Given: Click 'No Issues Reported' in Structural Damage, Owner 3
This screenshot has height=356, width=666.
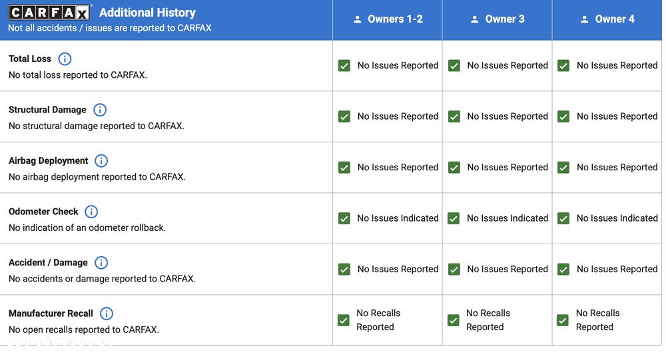Looking at the screenshot, I should pos(507,116).
